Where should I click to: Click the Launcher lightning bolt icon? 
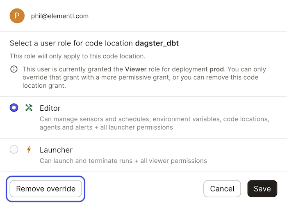pos(29,149)
